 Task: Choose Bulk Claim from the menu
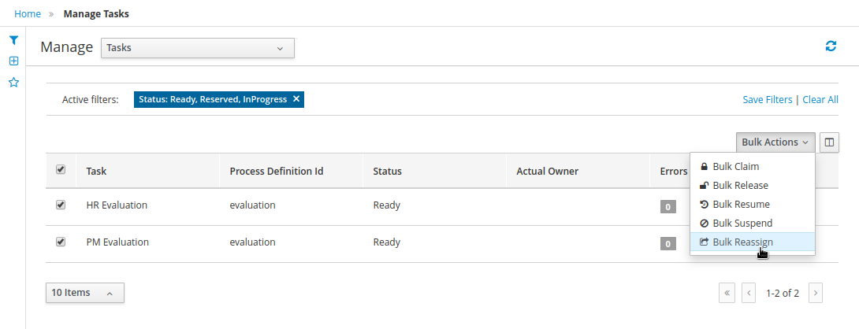pyautogui.click(x=735, y=167)
